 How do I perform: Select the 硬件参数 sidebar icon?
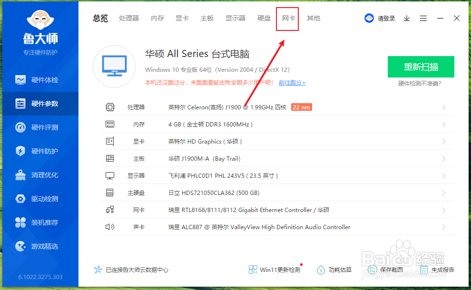click(20, 104)
